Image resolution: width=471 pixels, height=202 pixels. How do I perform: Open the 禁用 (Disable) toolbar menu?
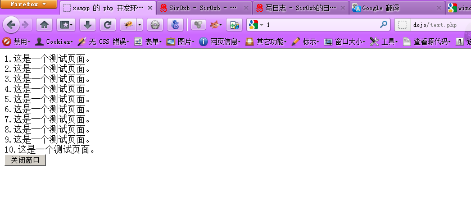tap(16, 42)
